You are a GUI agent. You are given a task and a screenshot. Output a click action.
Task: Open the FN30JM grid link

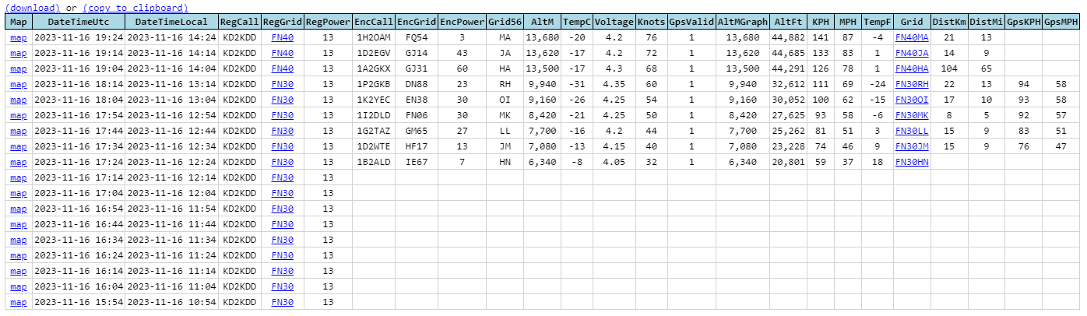pos(911,146)
